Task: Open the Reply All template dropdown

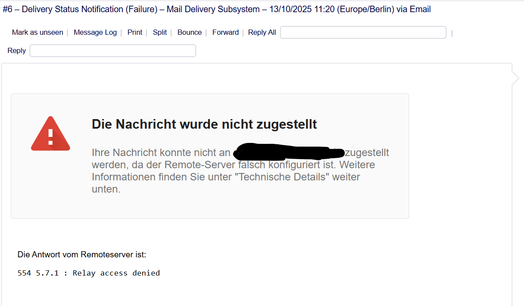Action: point(363,33)
